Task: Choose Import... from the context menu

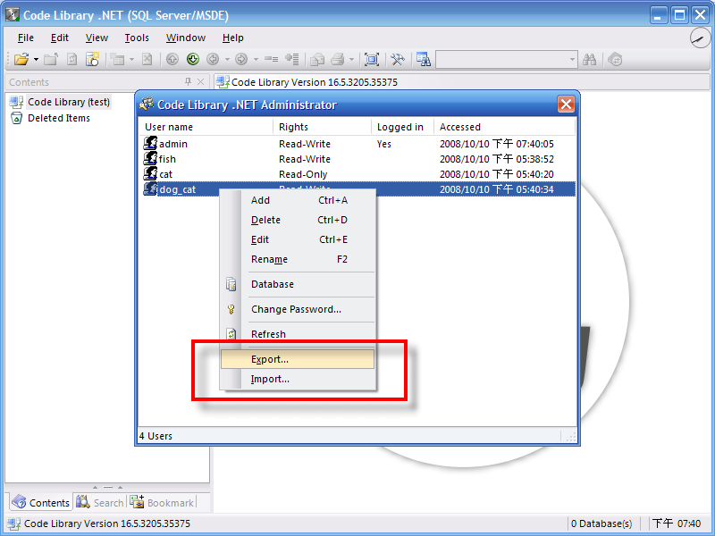Action: 298,379
